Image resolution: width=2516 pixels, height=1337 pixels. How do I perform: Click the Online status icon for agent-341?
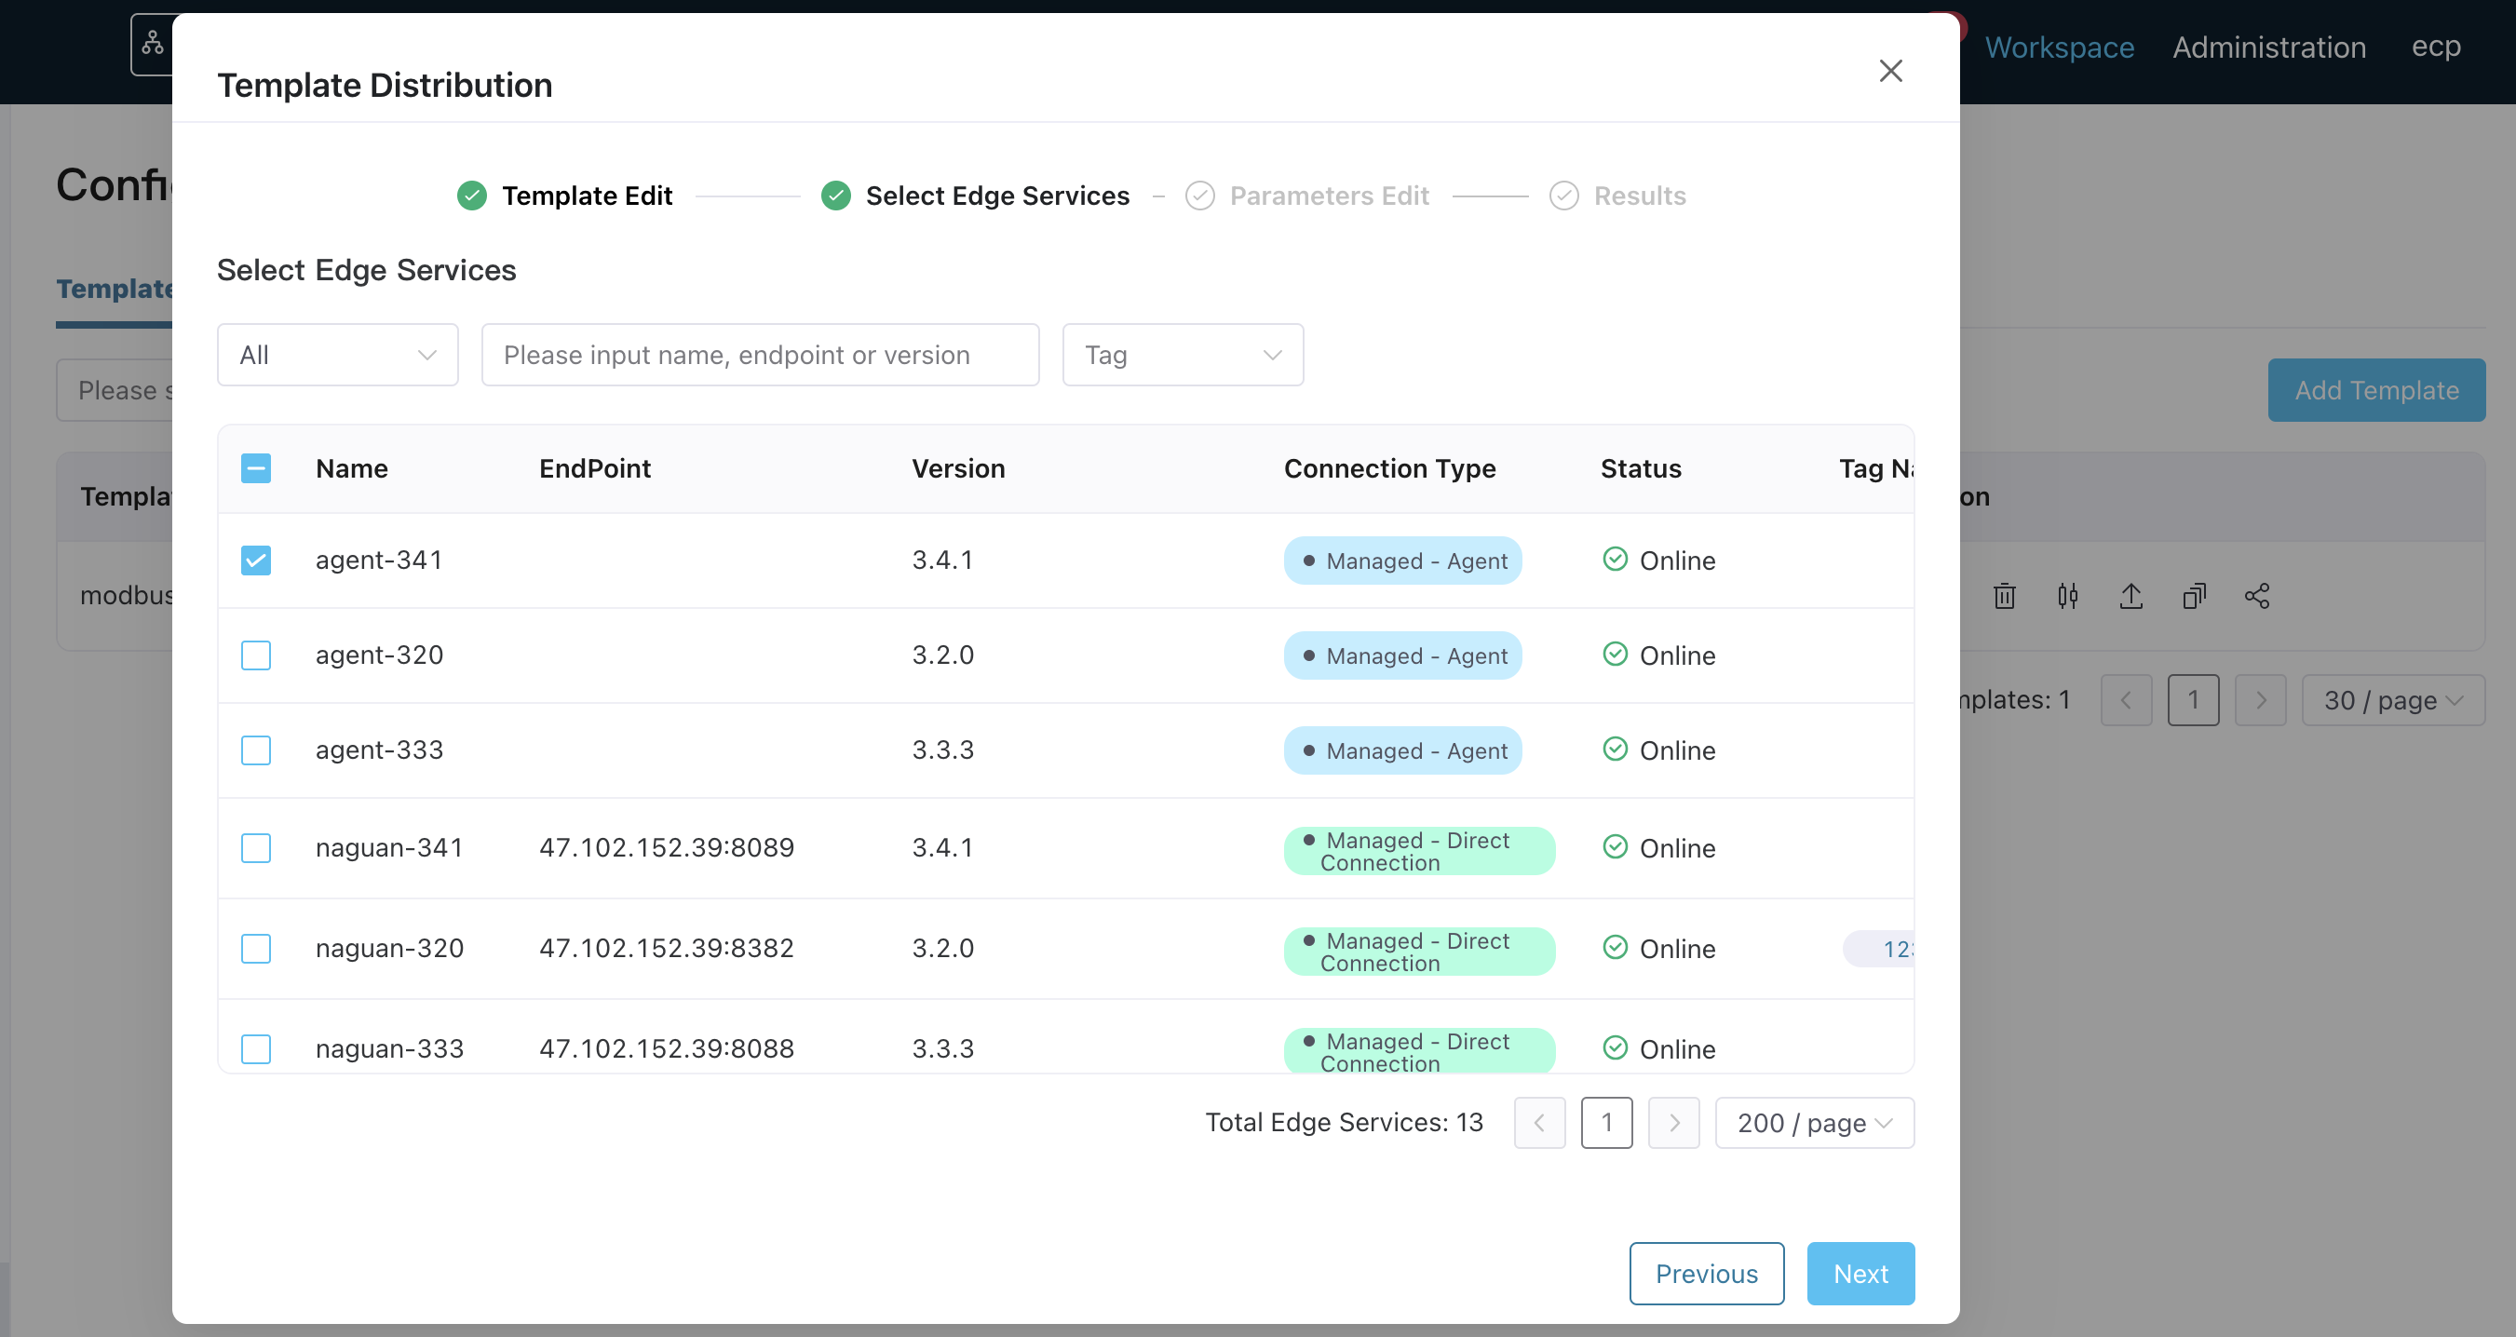tap(1616, 560)
